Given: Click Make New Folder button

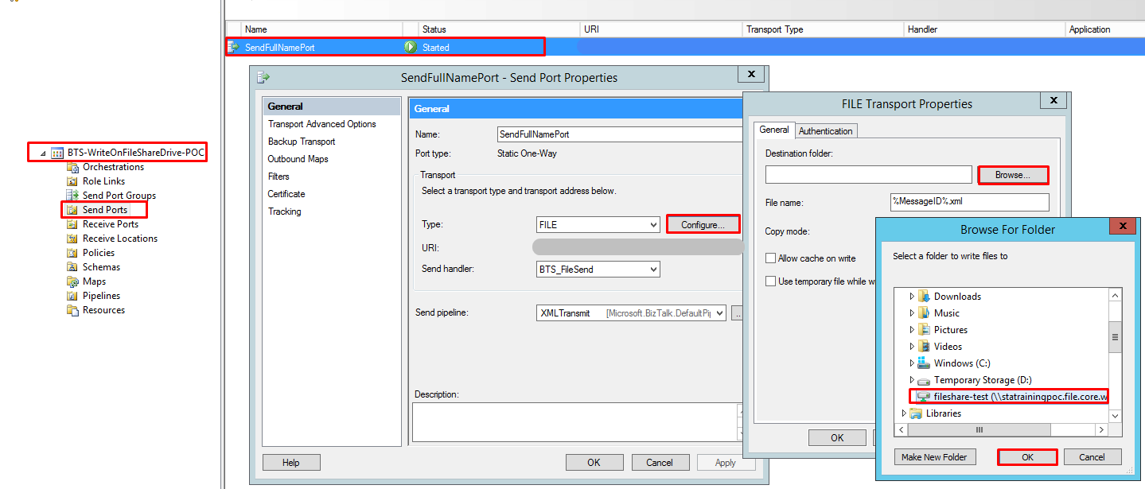Looking at the screenshot, I should 934,457.
